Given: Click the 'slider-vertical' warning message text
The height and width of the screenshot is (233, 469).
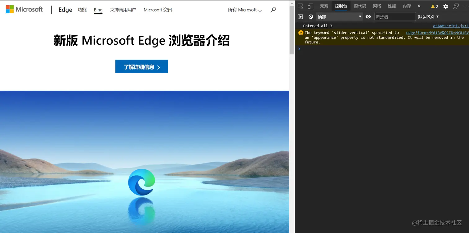Looking at the screenshot, I should [384, 37].
